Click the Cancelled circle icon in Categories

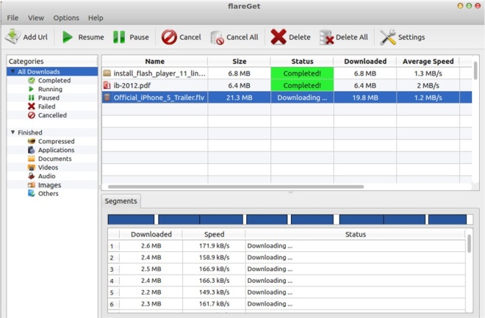coord(32,115)
